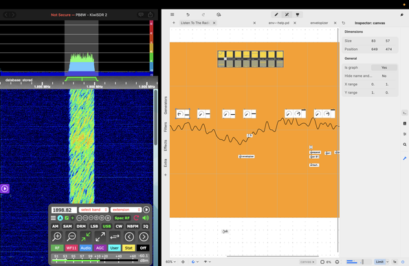
Task: Click the play button beside extension
Action: click(146, 210)
